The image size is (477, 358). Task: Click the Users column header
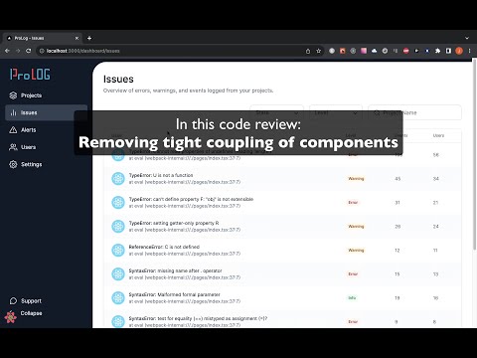point(438,135)
